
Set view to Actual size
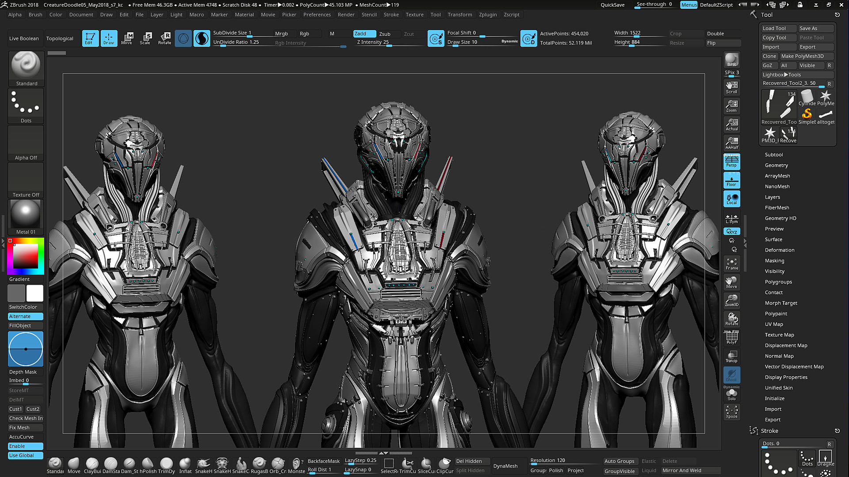(x=731, y=124)
